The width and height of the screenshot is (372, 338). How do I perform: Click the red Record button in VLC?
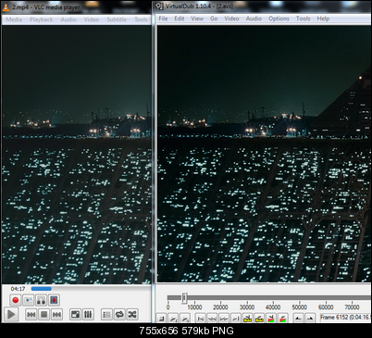(16, 300)
